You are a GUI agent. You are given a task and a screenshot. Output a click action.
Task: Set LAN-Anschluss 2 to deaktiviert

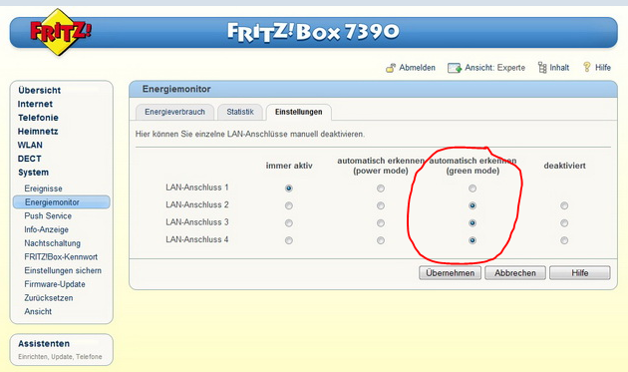coord(564,205)
